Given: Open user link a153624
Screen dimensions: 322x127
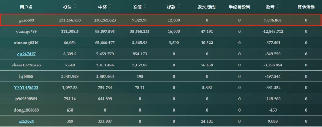Looking at the screenshot, I should tap(26, 121).
